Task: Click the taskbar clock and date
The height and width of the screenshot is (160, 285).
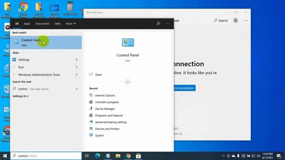Action: click(268, 156)
